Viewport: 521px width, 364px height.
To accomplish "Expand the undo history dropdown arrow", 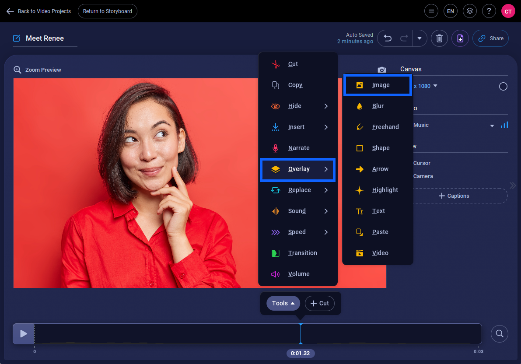I will (420, 38).
